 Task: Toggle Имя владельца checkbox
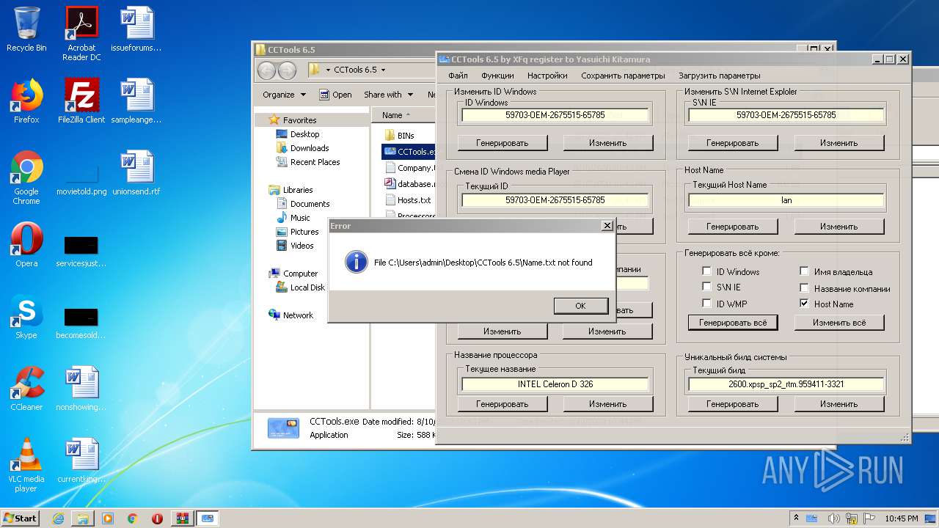click(805, 271)
